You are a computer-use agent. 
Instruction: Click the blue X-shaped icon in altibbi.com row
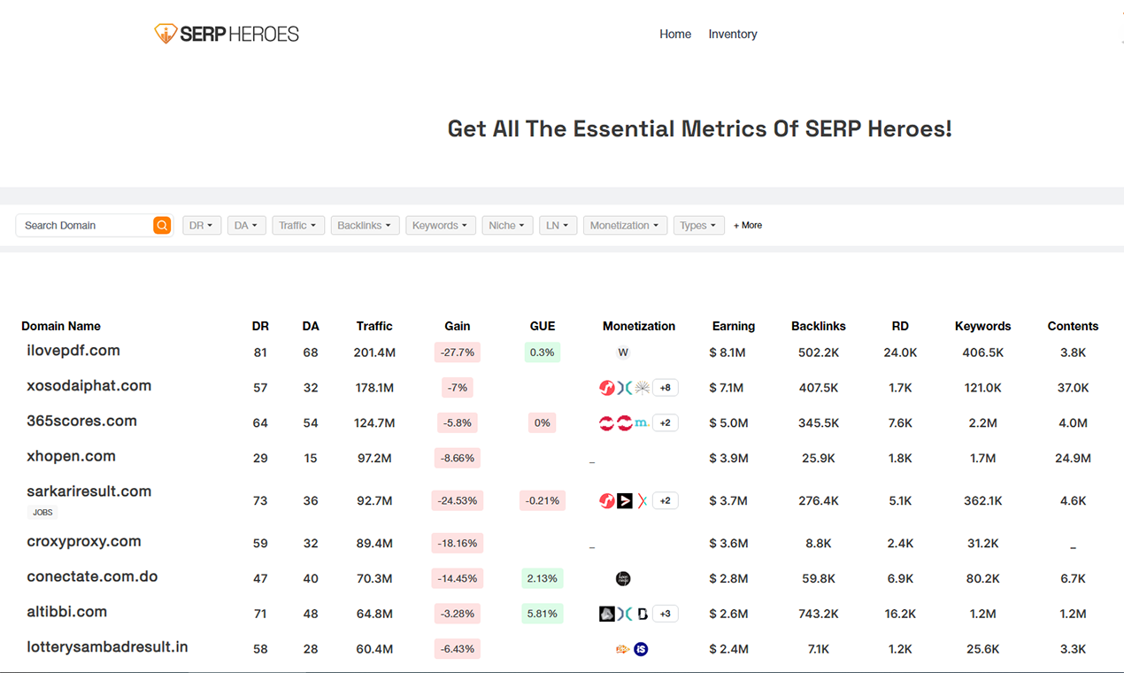pyautogui.click(x=624, y=614)
